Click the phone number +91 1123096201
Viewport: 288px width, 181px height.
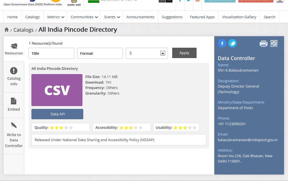coord(232,124)
